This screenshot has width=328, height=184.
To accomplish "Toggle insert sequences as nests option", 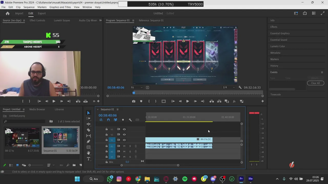I will pyautogui.click(x=101, y=120).
